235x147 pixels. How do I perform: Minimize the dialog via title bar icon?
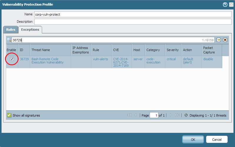click(x=231, y=5)
